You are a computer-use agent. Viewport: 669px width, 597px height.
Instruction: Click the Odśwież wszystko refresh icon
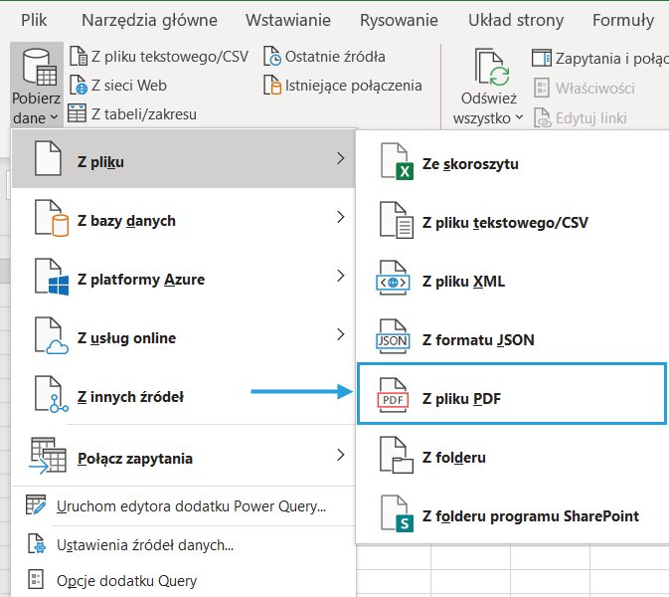[x=488, y=67]
